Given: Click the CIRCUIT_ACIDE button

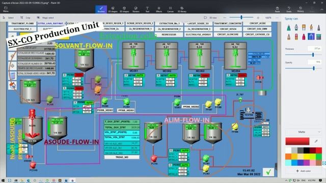Looking at the screenshot, I should point(257,23).
